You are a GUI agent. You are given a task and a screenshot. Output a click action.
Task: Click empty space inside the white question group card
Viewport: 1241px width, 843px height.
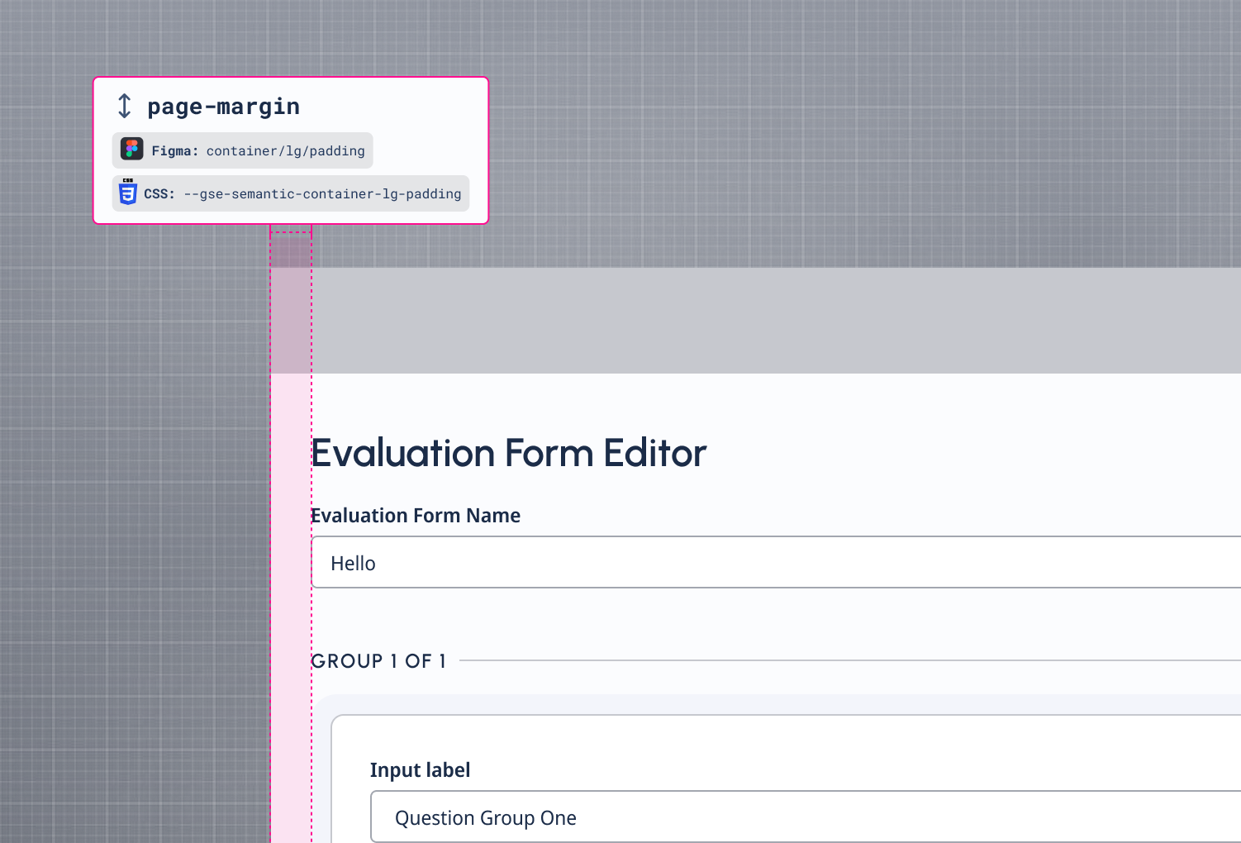[826, 748]
